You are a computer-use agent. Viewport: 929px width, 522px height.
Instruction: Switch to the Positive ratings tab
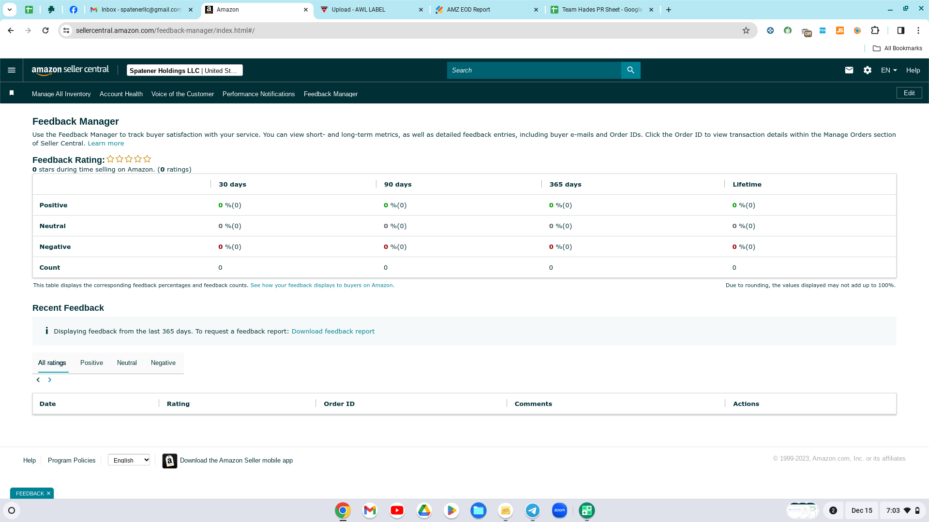pos(91,363)
